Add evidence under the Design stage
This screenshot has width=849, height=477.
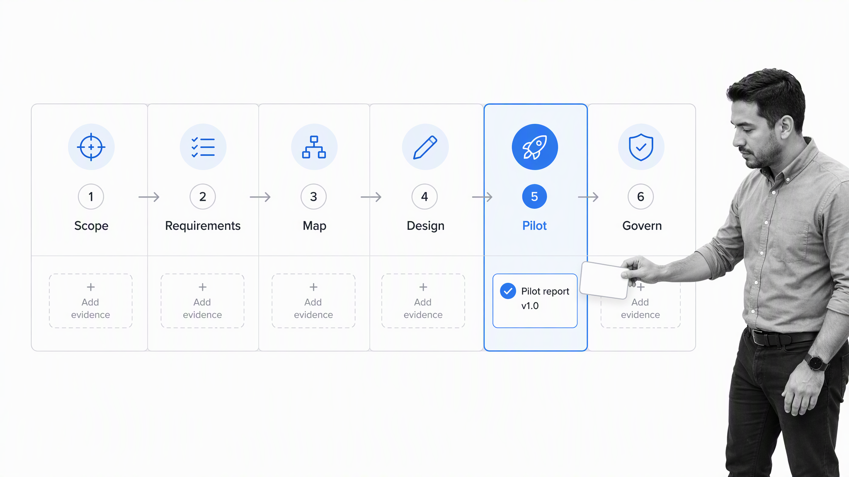[x=423, y=301]
